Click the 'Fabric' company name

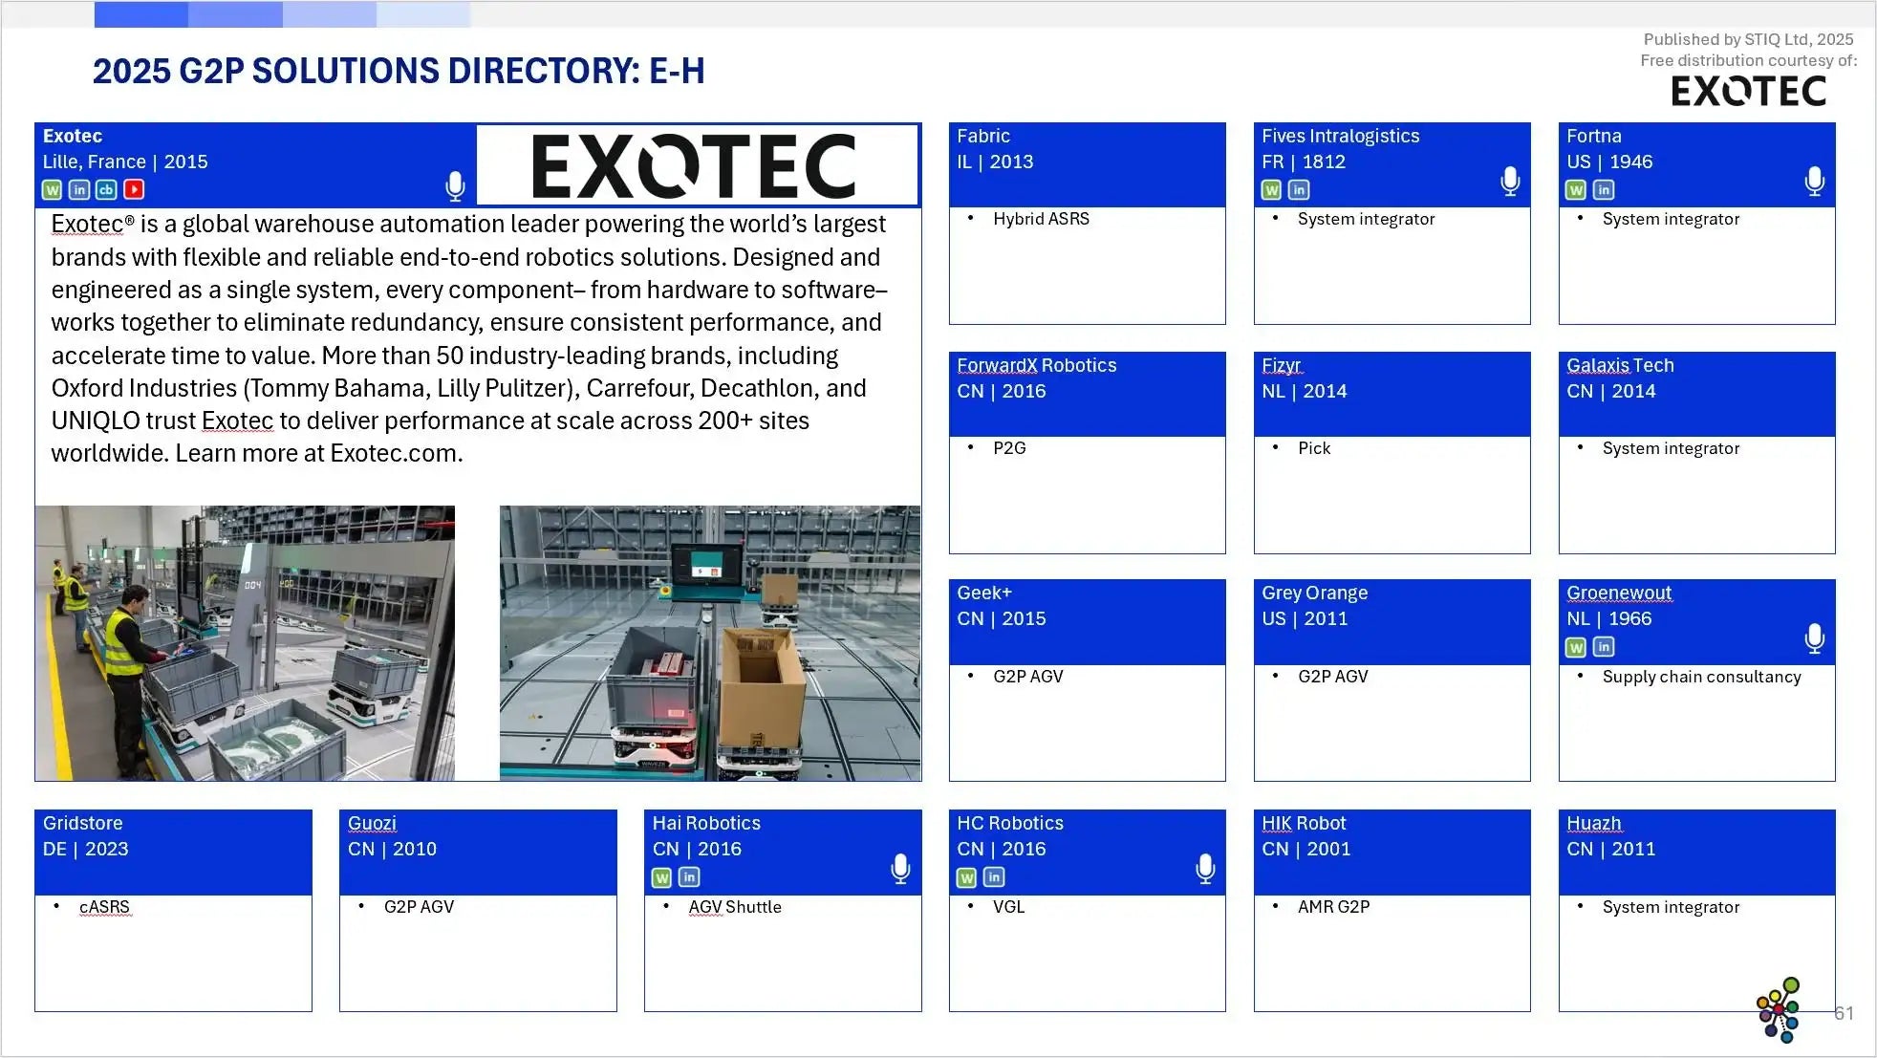click(x=983, y=136)
